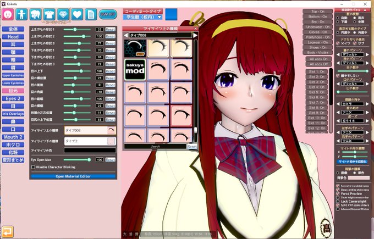Select the 内履き shoe type radio

[338, 32]
